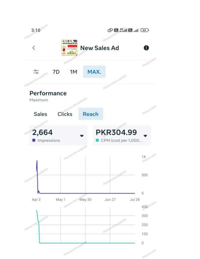Select the MAX. time range

click(x=94, y=72)
